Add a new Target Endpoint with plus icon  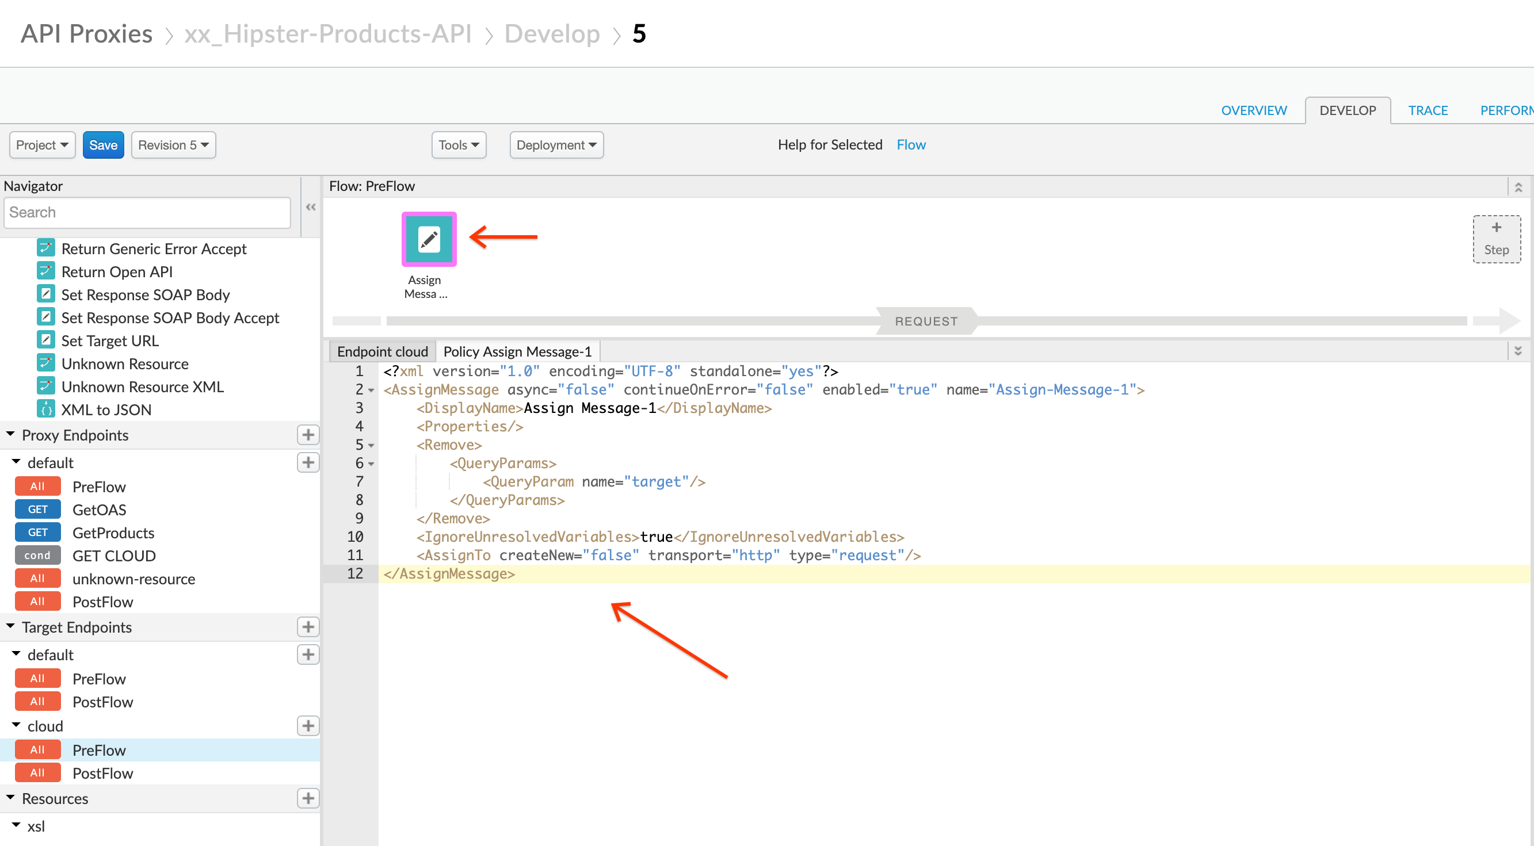(308, 627)
